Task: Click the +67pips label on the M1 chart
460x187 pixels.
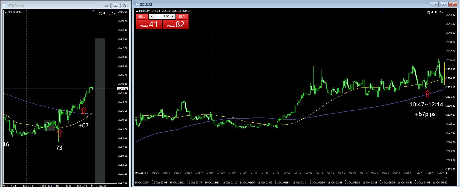Action: click(425, 114)
